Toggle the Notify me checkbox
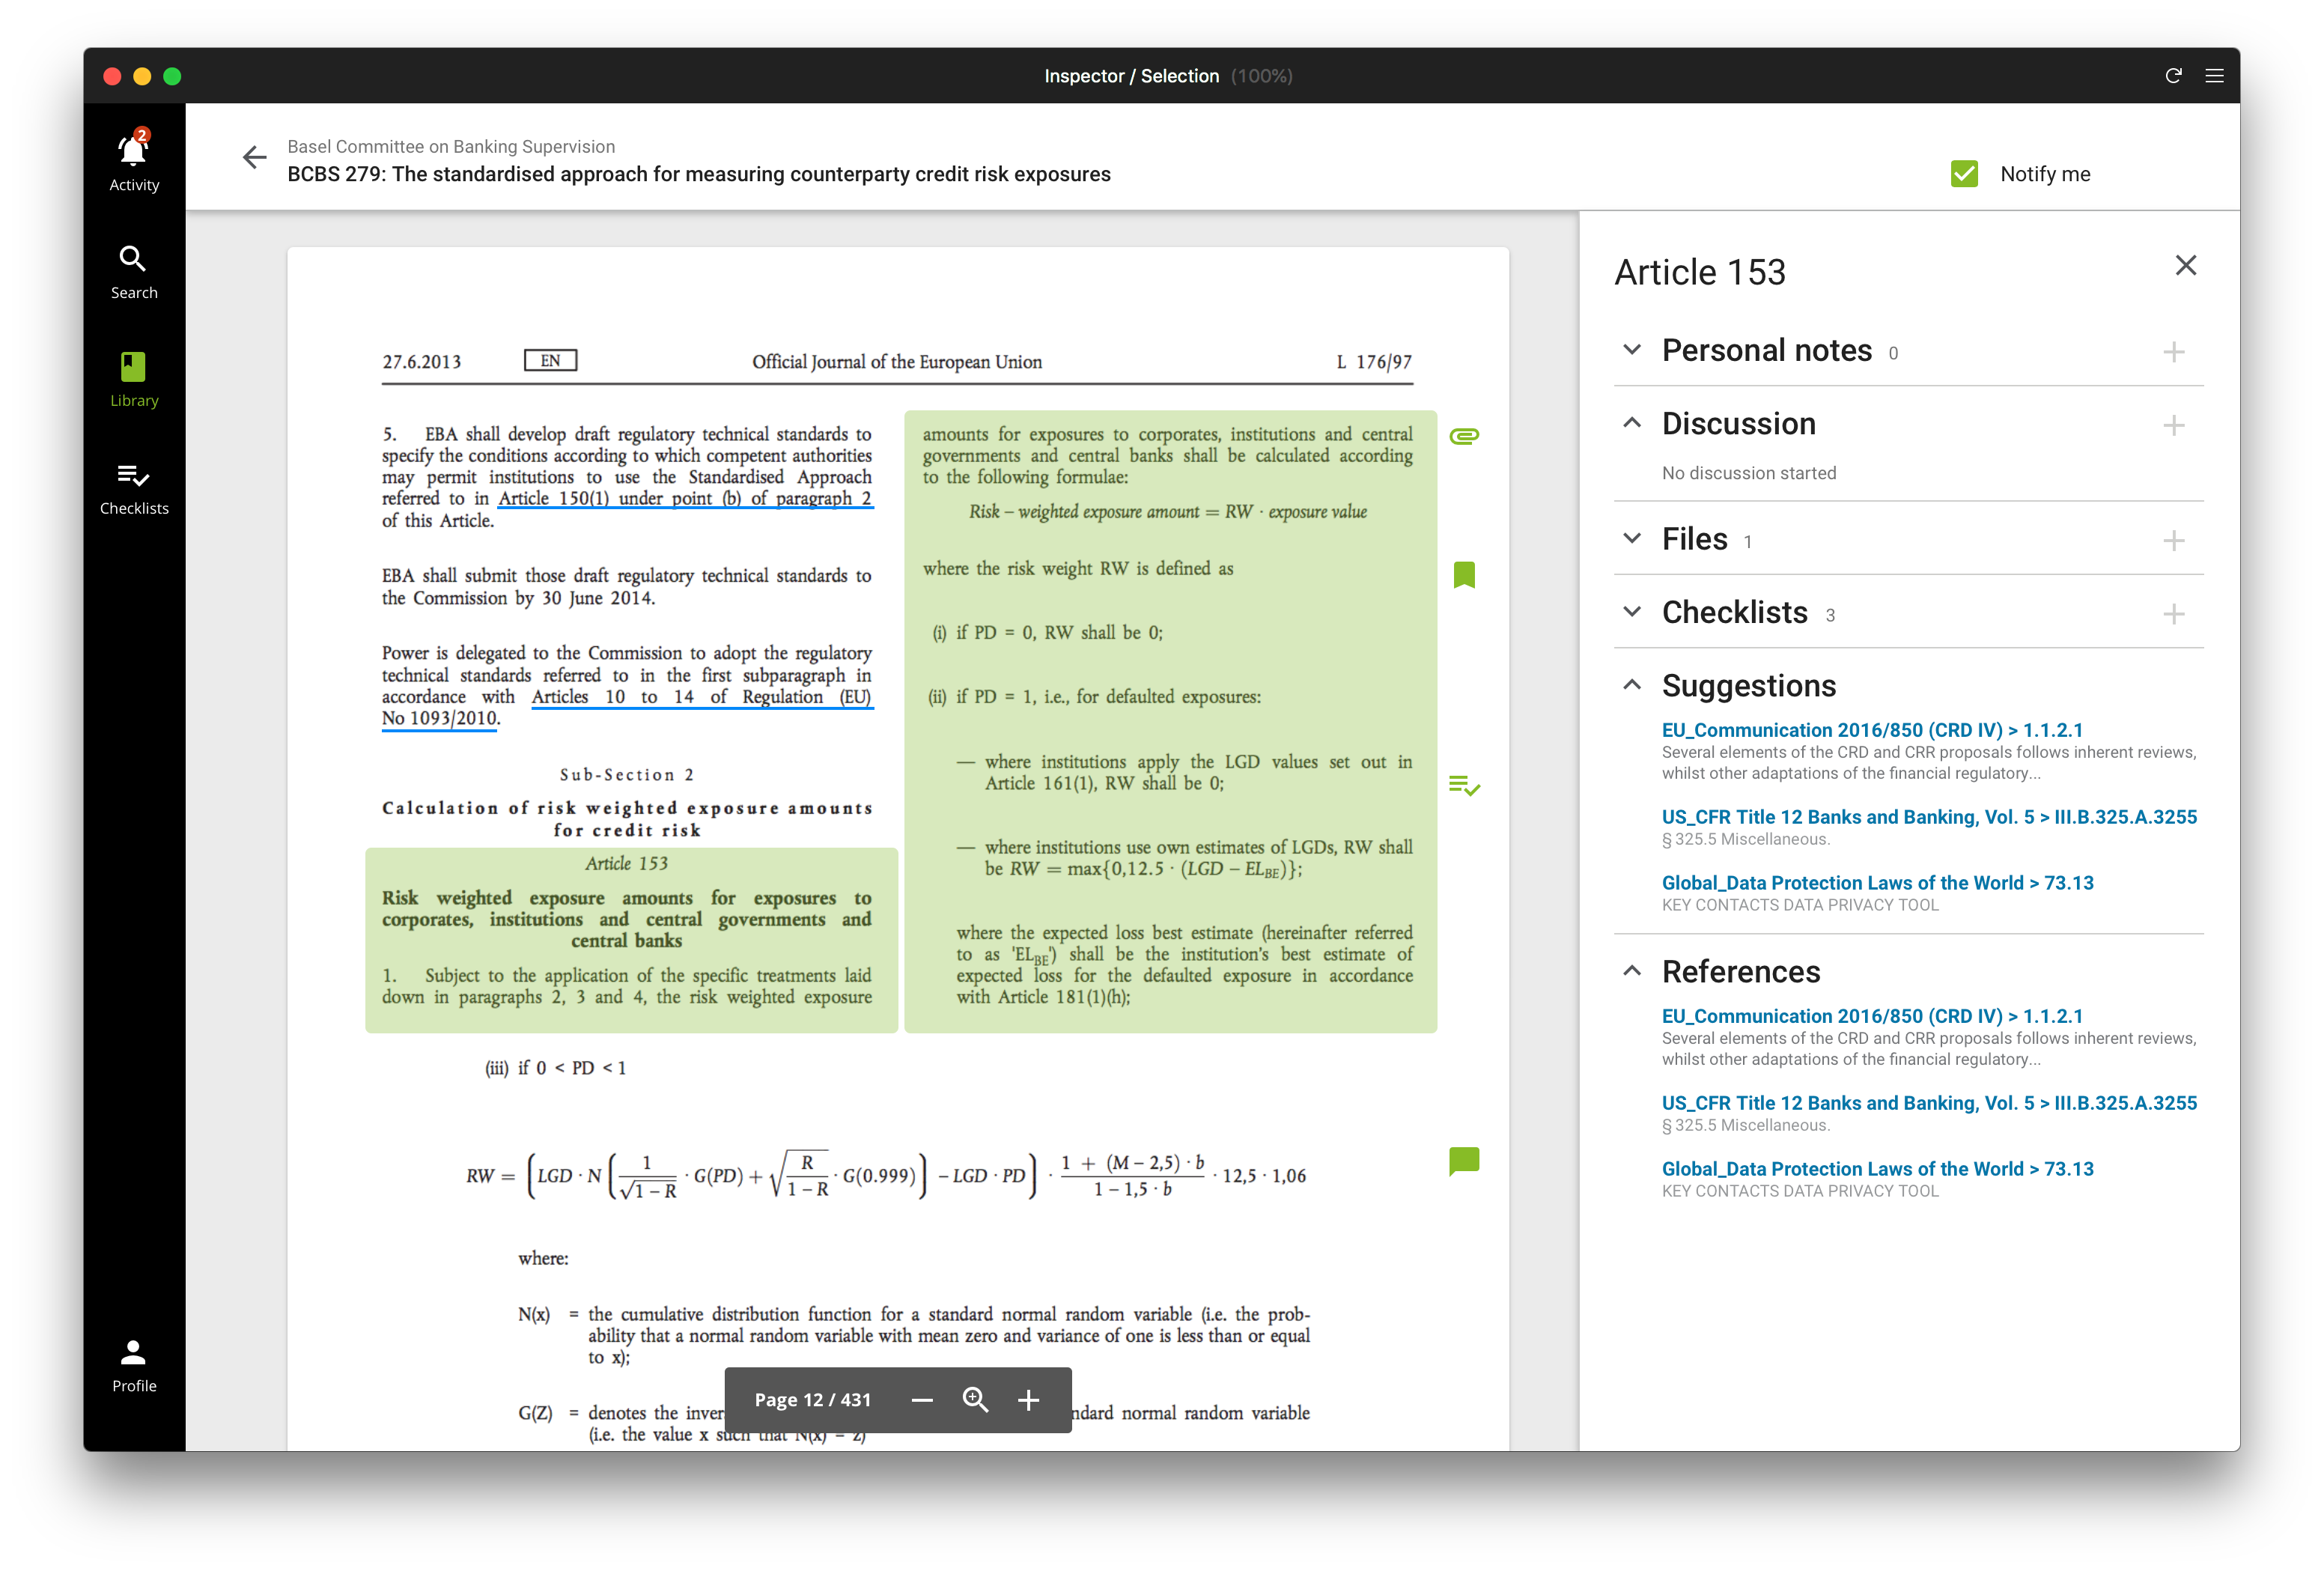This screenshot has height=1571, width=2324. point(1964,174)
